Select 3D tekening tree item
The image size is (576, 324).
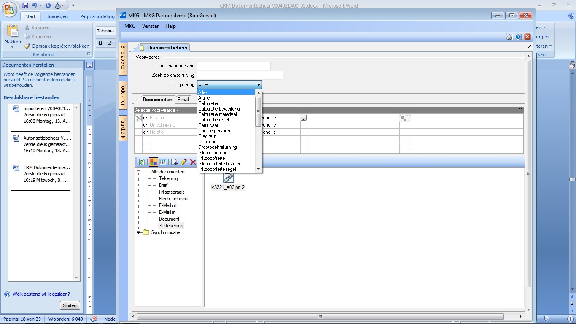point(171,226)
